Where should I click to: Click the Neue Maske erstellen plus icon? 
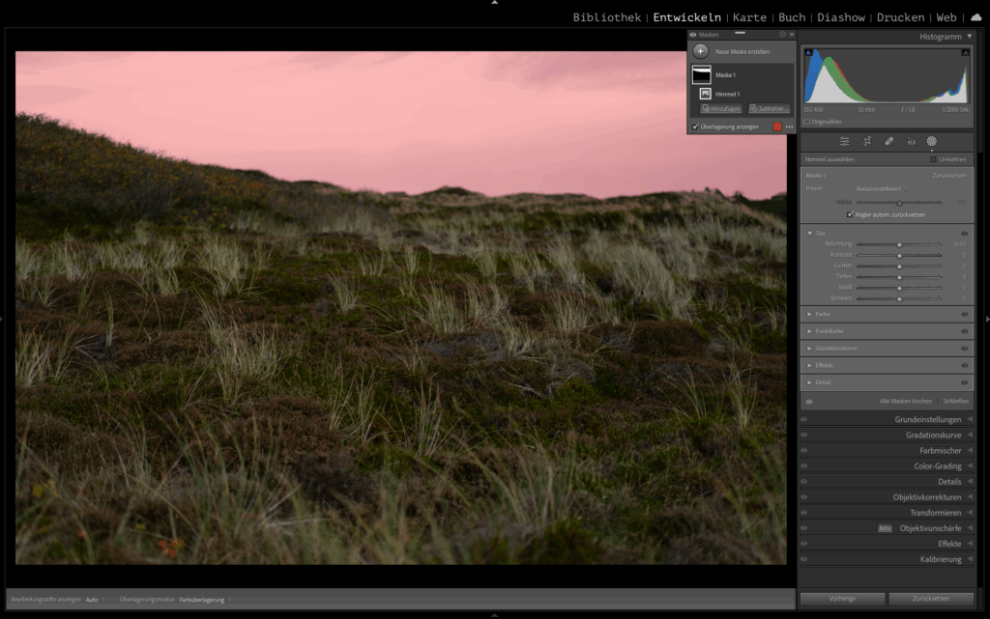coord(701,50)
